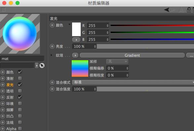Enable the 环境 channel checkbox

click(20, 104)
